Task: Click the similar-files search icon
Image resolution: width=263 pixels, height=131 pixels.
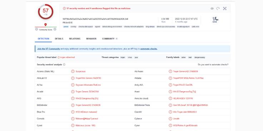Action: pos(212,9)
